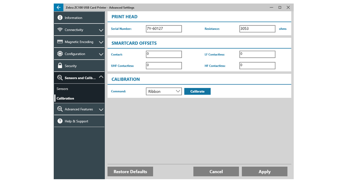This screenshot has width=348, height=183.
Task: Expand the Connectivity section chevron
Action: click(x=101, y=30)
